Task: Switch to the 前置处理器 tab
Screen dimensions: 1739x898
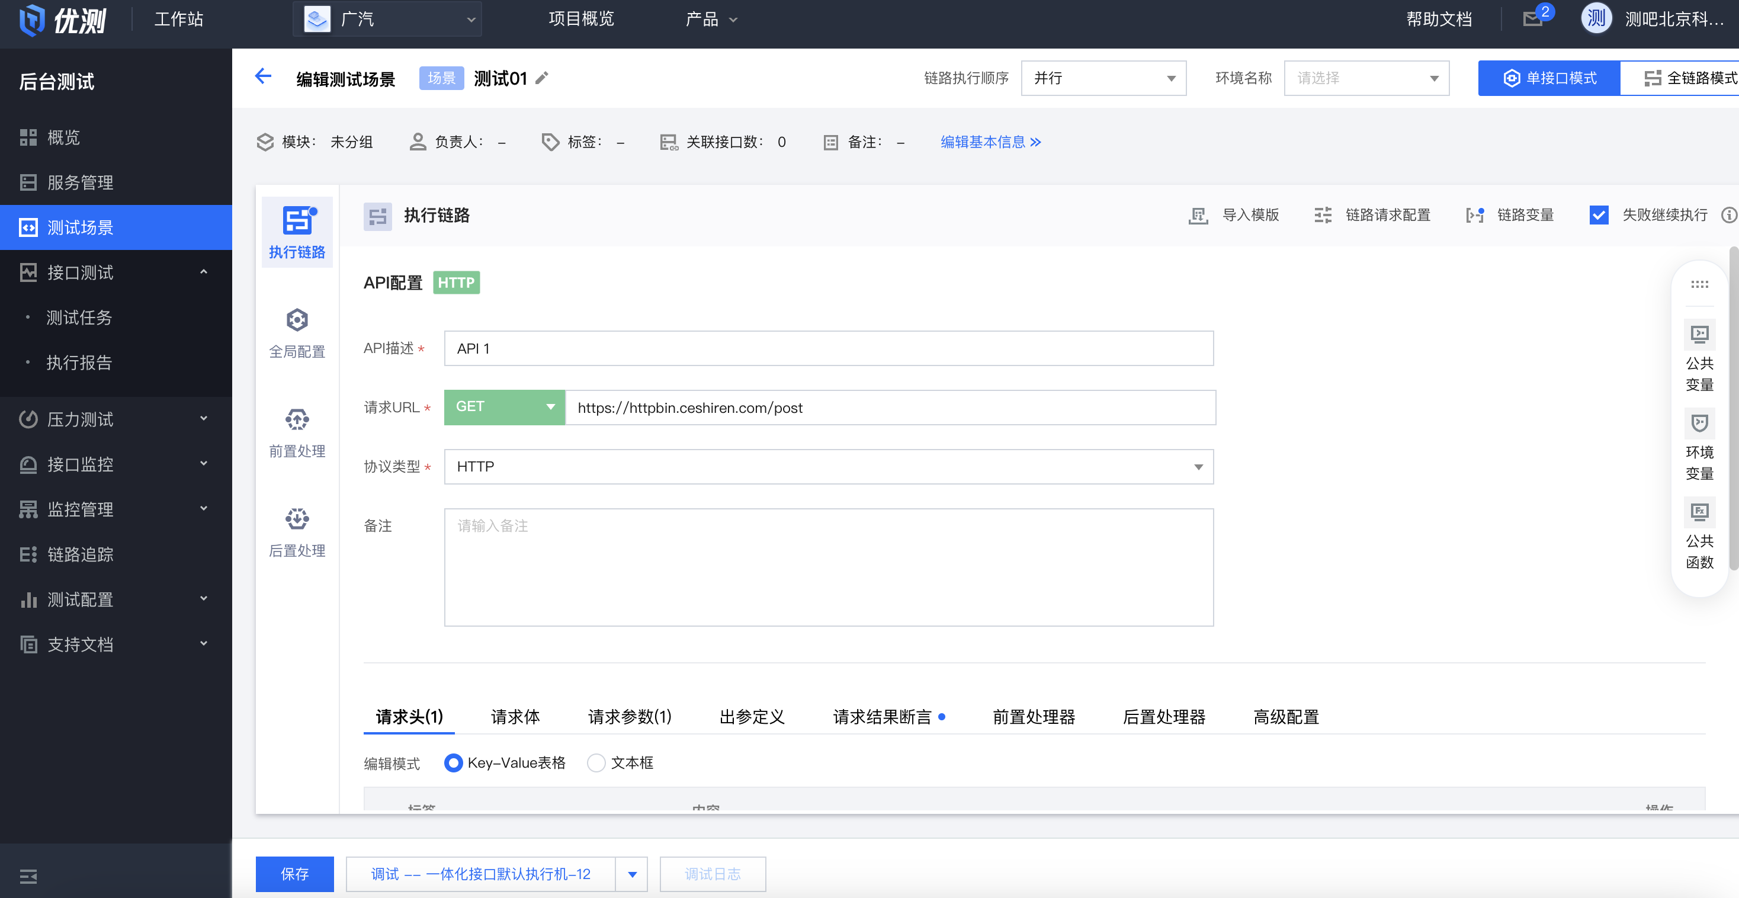Action: point(1033,717)
